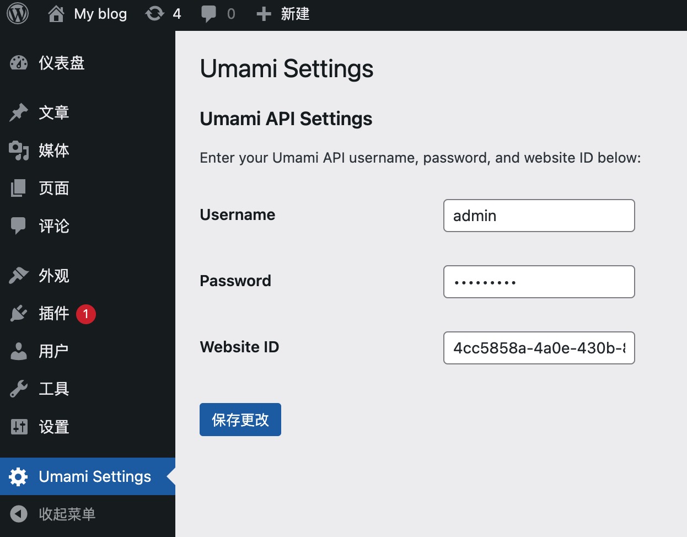Open the 文章 menu item

88,112
